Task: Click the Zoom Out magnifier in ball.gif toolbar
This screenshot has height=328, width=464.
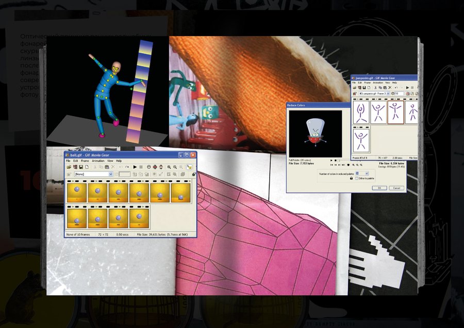Action: [x=175, y=167]
